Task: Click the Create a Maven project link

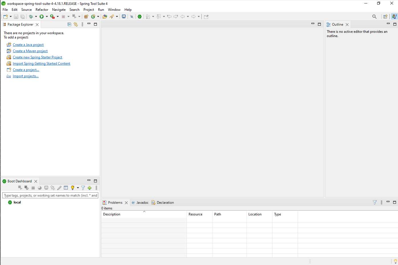Action: click(30, 51)
